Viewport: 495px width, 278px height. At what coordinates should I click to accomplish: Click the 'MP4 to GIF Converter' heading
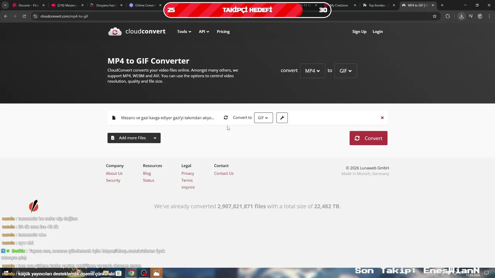148,61
